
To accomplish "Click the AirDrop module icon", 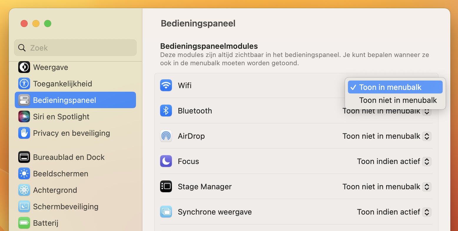I will 166,136.
